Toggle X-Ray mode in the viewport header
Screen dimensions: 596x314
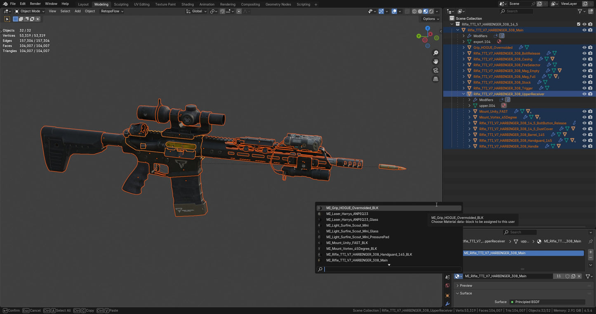tap(407, 11)
